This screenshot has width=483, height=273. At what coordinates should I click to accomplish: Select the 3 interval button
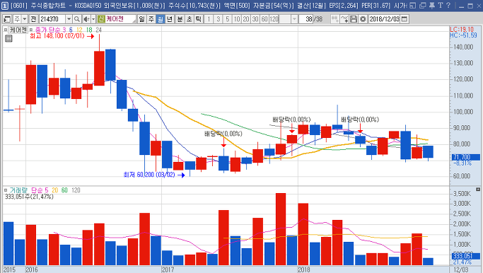pos(218,19)
